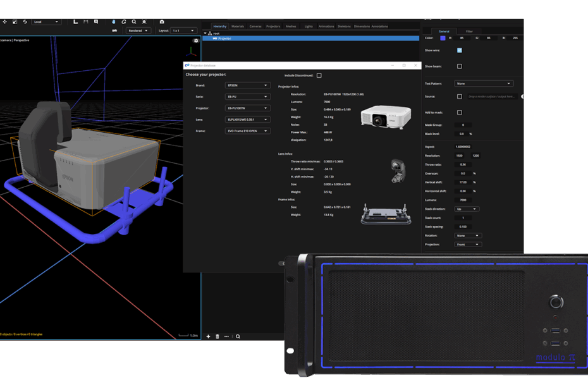Image resolution: width=588 pixels, height=392 pixels.
Task: Select the scale tool icon
Action: click(15, 21)
